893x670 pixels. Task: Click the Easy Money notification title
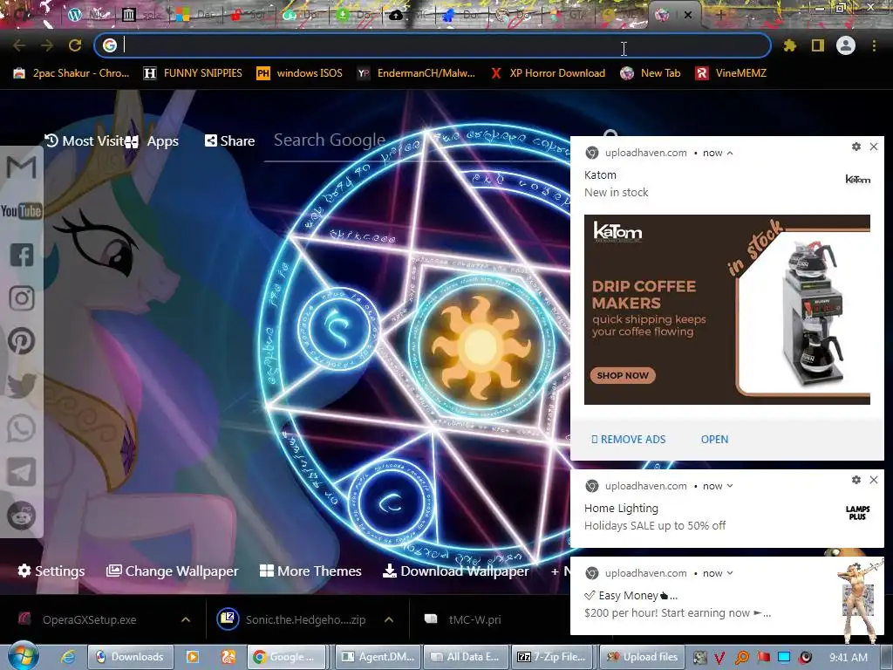[x=631, y=595]
